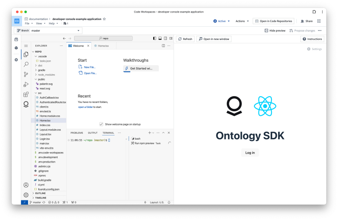Open the Manage gear in activity bar
This screenshot has height=220, width=338.
point(26,195)
